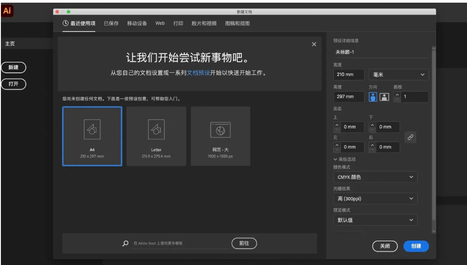This screenshot has height=265, width=467.
Task: Click the width field showing 210 mm
Action: pos(348,75)
